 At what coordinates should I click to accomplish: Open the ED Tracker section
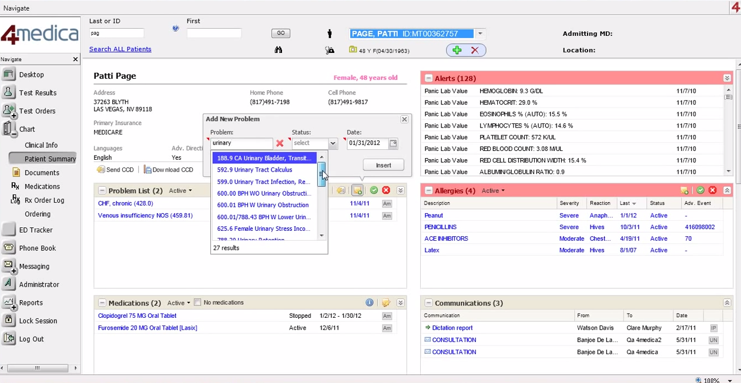[36, 230]
